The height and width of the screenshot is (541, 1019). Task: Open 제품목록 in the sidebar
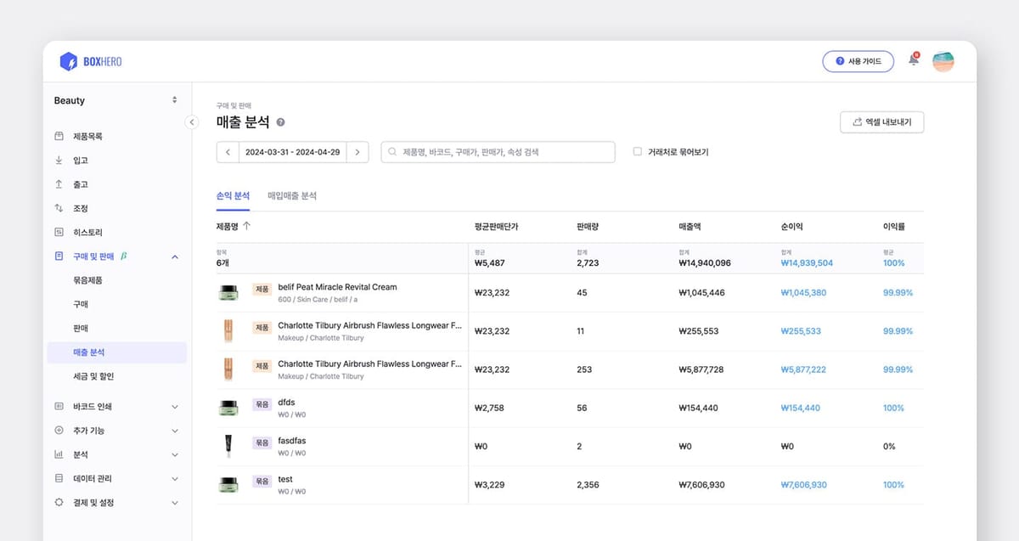coord(87,136)
